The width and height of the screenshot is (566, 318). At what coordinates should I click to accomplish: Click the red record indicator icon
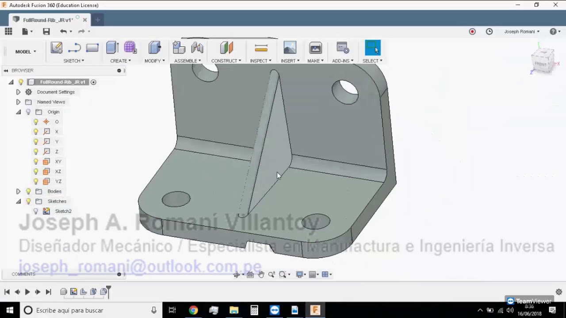(472, 31)
